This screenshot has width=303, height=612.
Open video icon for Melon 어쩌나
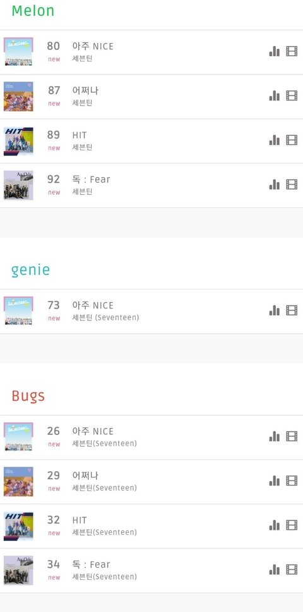tap(292, 95)
